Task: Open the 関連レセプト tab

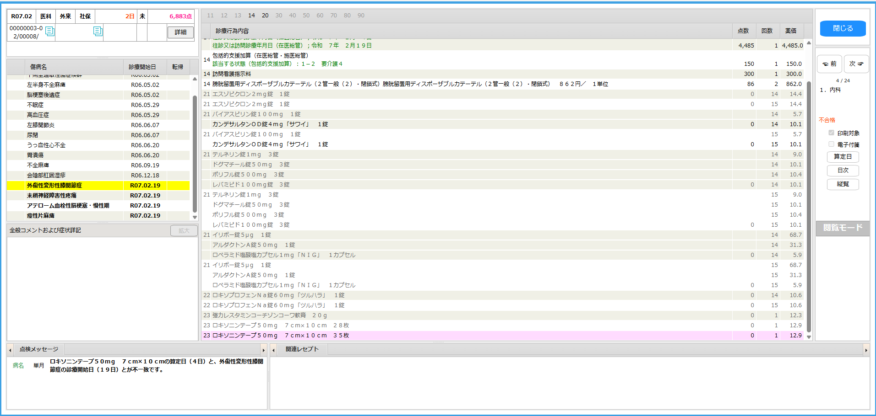Action: [x=302, y=349]
